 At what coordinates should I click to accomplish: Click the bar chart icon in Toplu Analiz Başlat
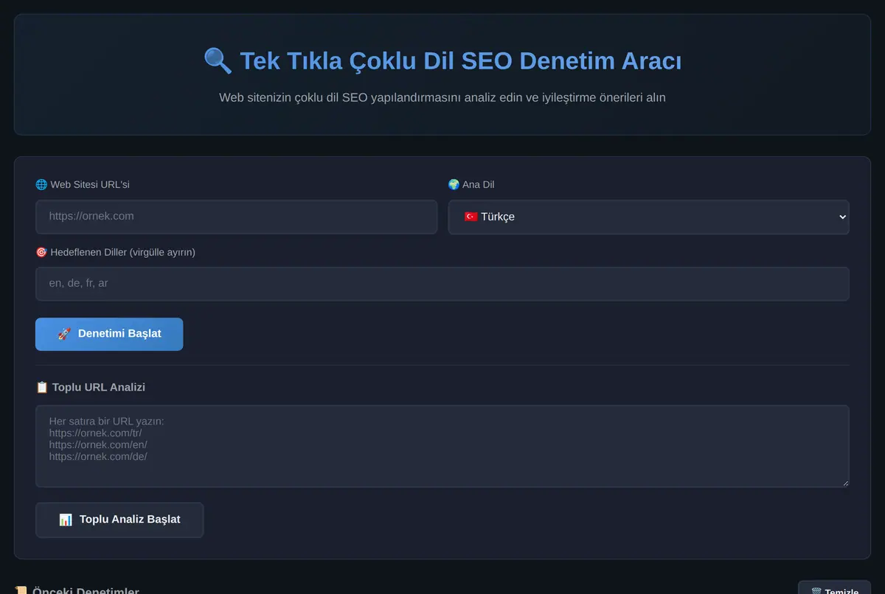66,520
